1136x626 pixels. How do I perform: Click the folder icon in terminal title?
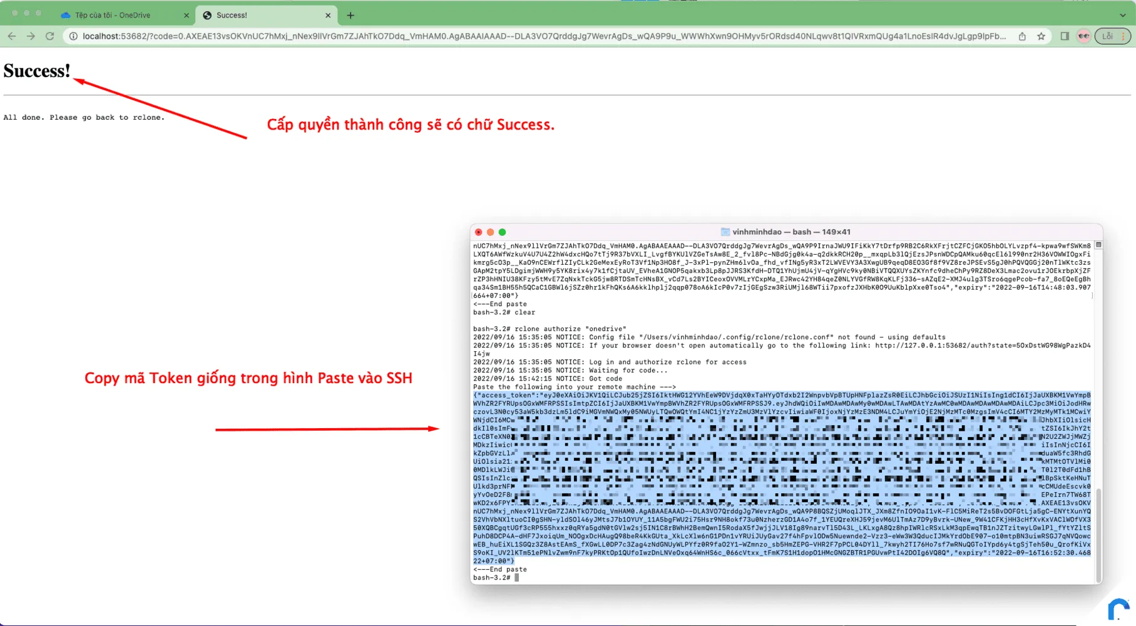pos(725,232)
